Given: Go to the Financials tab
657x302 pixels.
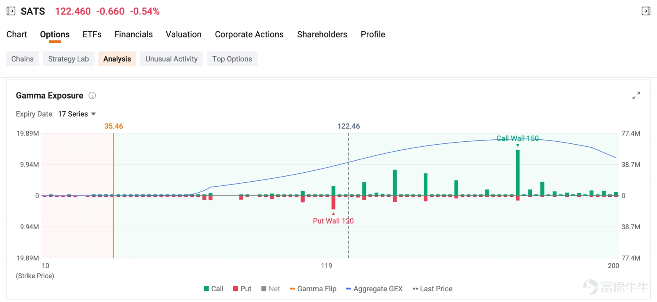Looking at the screenshot, I should coord(133,35).
